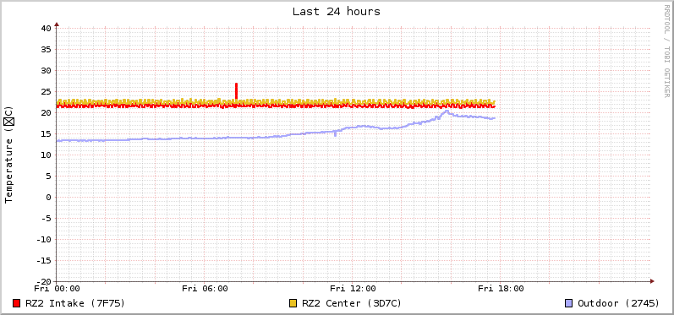Click the yellow RZ2 Center legend swatch
The image size is (674, 315).
293,303
